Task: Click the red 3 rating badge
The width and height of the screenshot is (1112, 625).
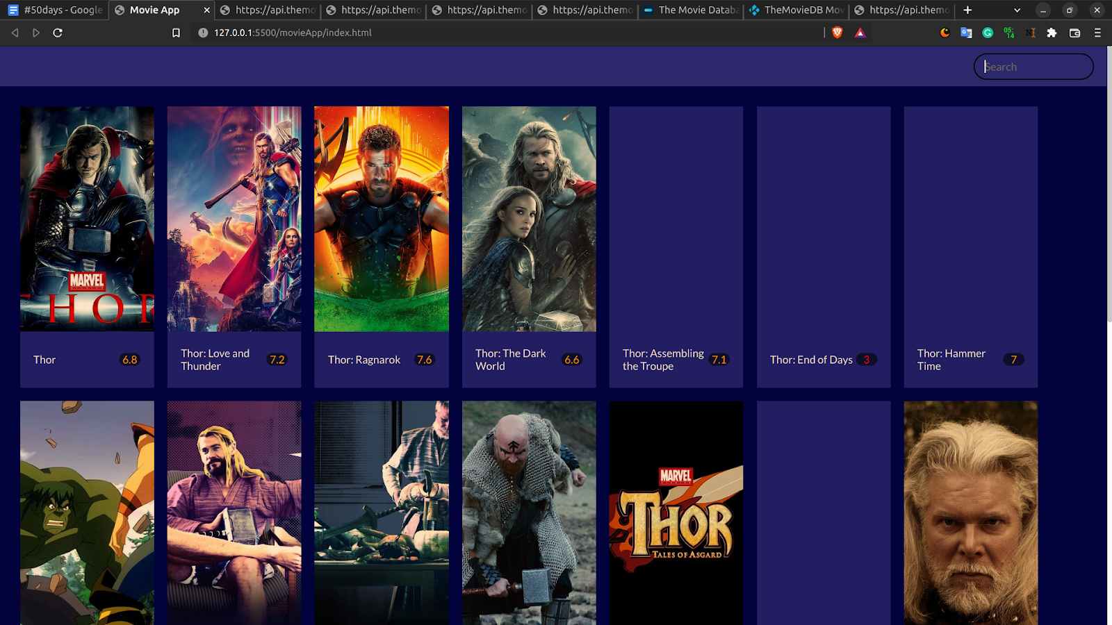Action: point(866,360)
